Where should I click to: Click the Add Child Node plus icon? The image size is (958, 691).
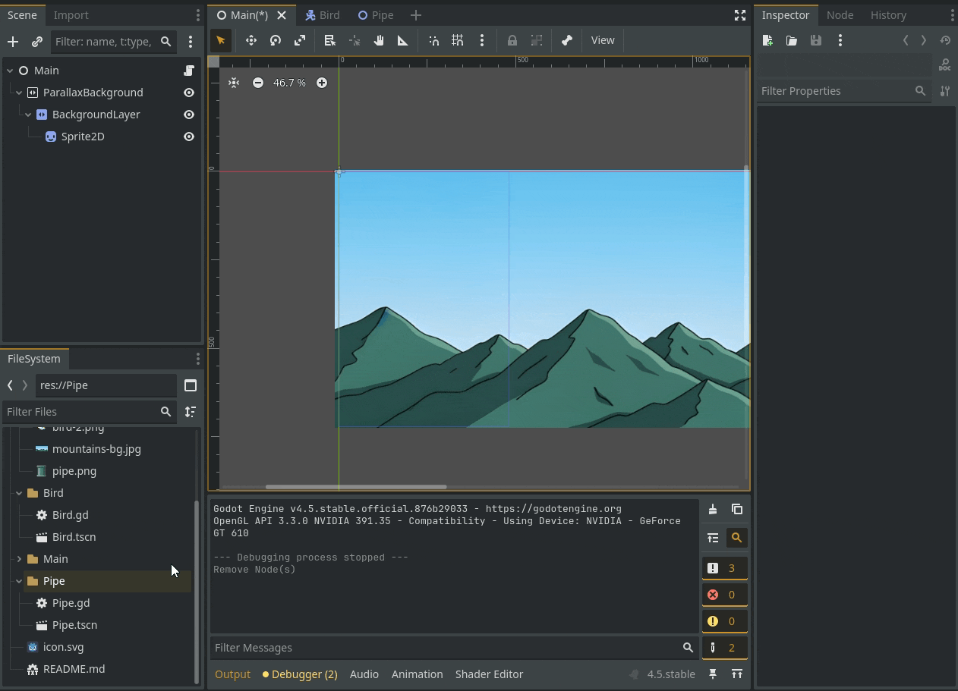click(13, 42)
